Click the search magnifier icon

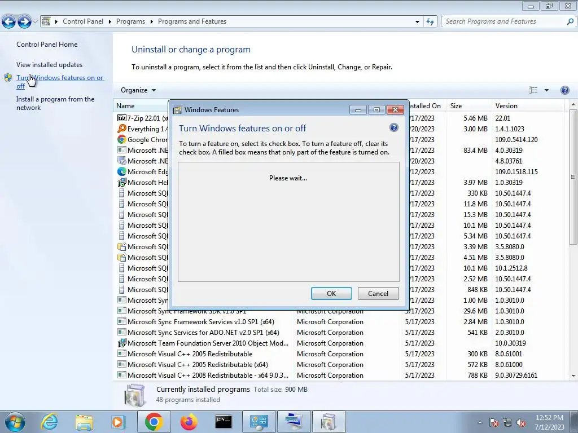click(x=570, y=21)
